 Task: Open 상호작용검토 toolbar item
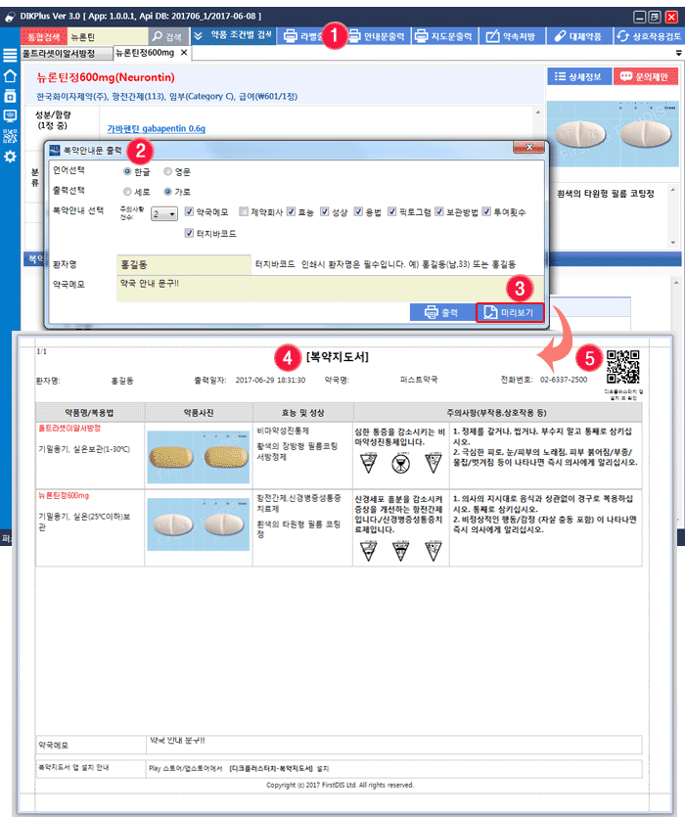pos(649,36)
